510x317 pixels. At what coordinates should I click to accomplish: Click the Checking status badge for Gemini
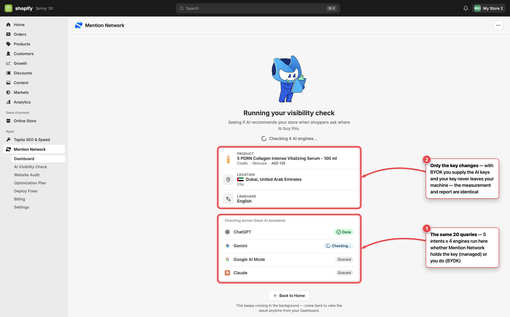click(338, 246)
